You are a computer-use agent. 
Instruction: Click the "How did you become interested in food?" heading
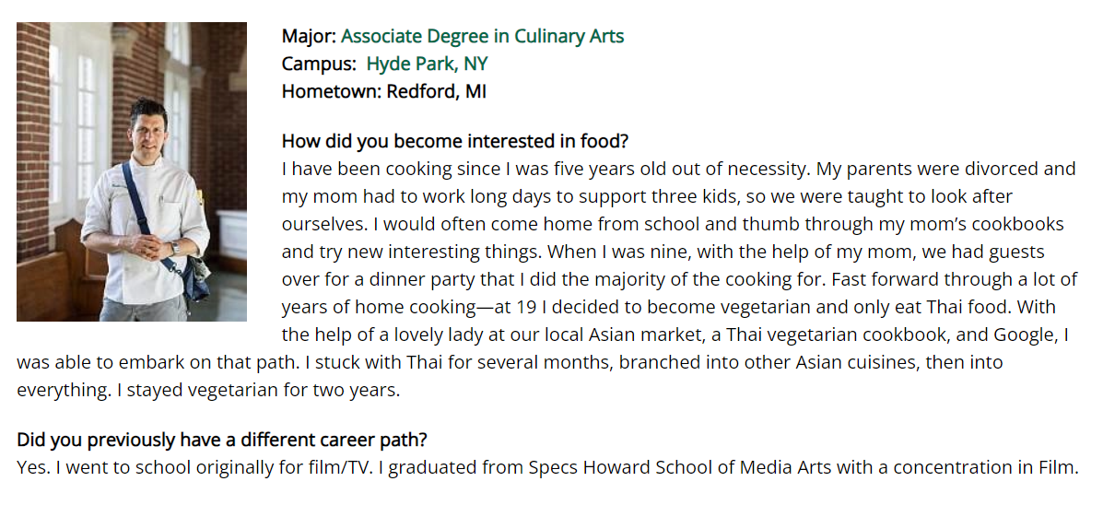pyautogui.click(x=455, y=141)
